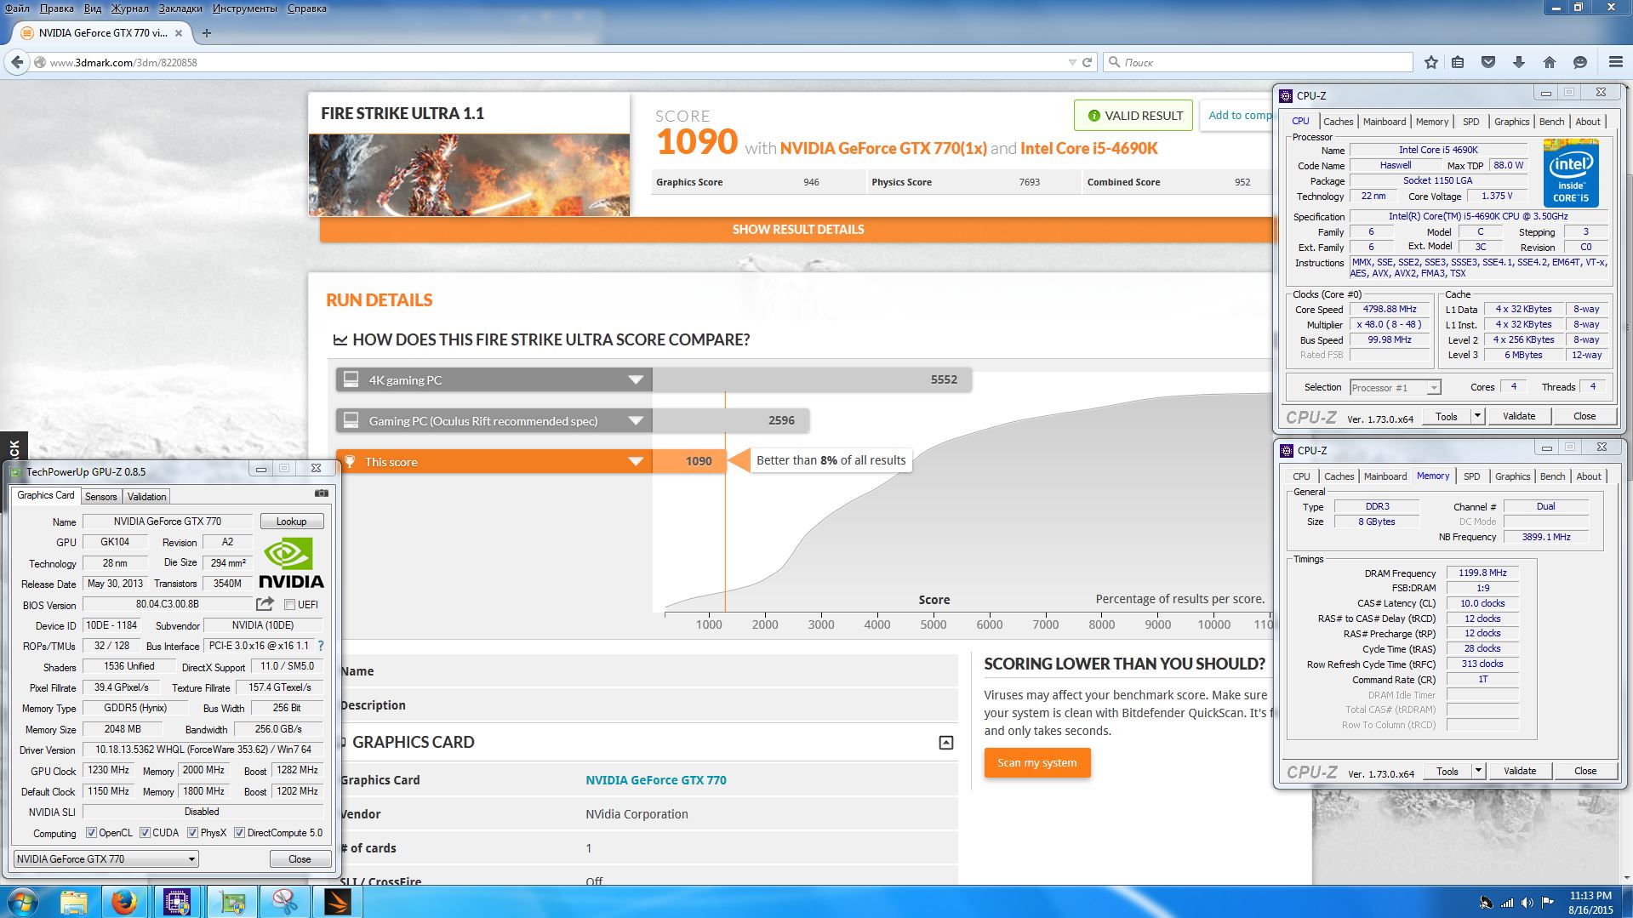
Task: Click the browser vertical scrollbar down arrow
Action: pos(1627,877)
